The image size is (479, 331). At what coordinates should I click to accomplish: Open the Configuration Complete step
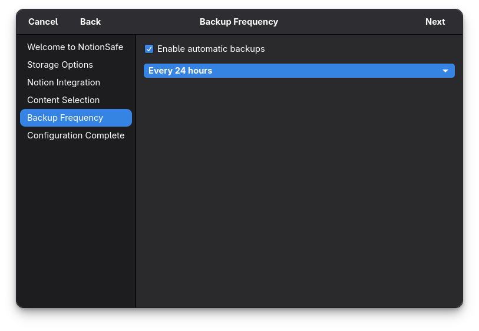coord(75,135)
